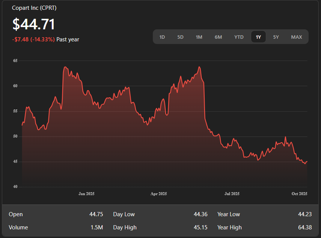Click the Year High value 64.38
The width and height of the screenshot is (321, 238).
tap(305, 227)
